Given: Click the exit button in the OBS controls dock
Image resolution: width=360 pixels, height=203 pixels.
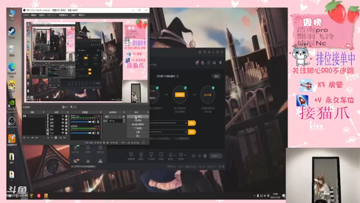Looking at the screenshot, I should coord(138,136).
